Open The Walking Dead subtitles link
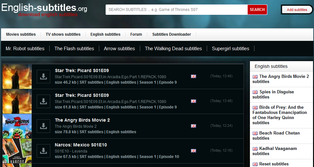This screenshot has height=167, width=314. click(173, 49)
